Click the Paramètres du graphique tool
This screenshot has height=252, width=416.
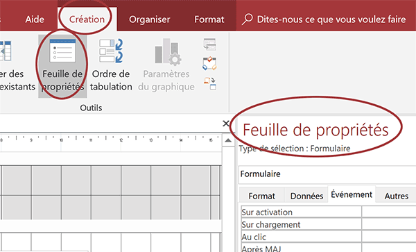pyautogui.click(x=166, y=66)
